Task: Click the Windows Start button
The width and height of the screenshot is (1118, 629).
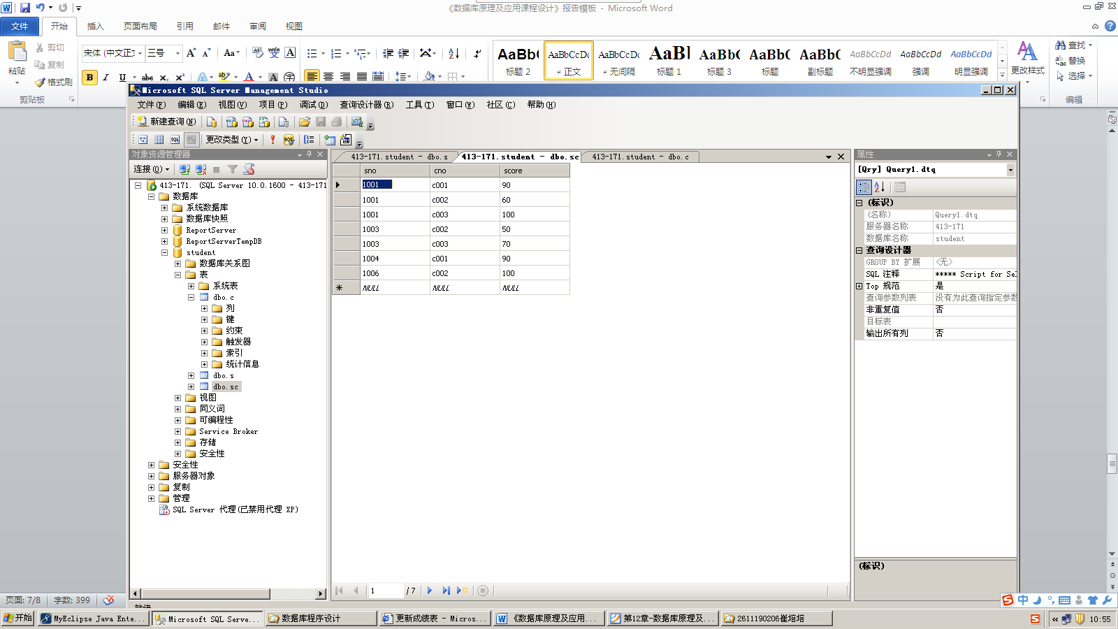Action: tap(17, 619)
